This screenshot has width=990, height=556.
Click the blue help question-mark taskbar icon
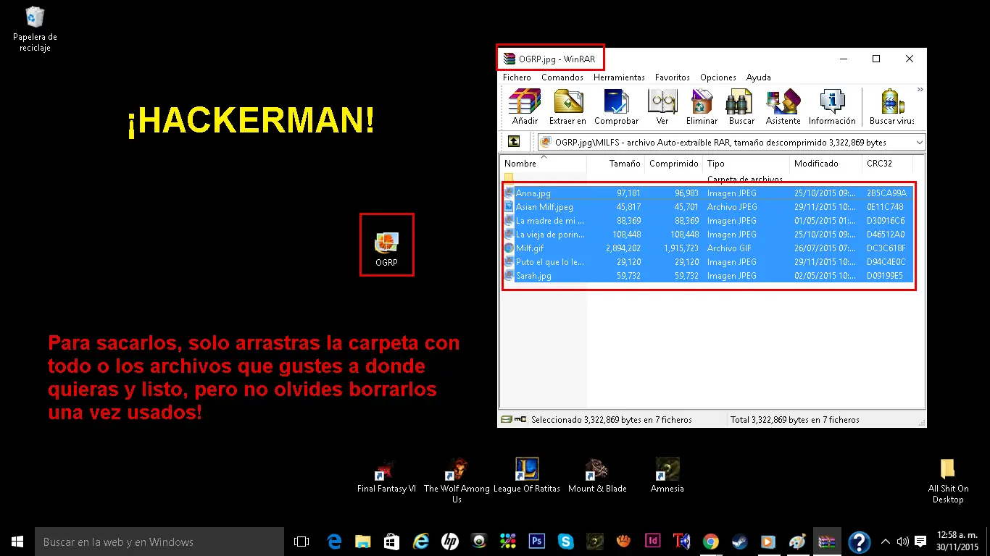(x=859, y=542)
